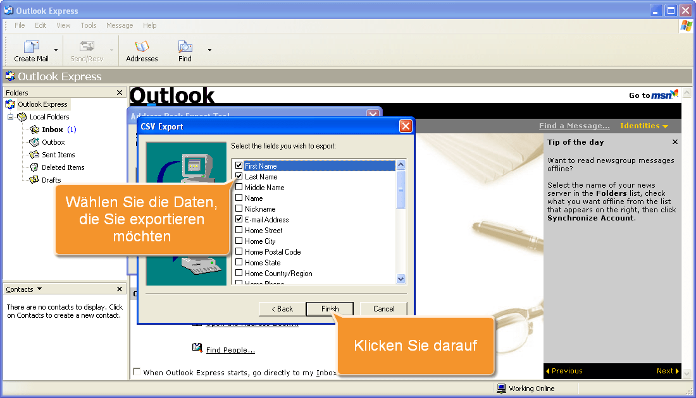Click the Find People icon
This screenshot has width=696, height=398.
click(197, 347)
